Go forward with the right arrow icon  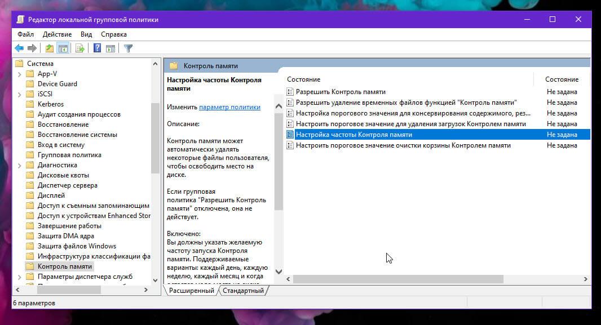tap(32, 48)
